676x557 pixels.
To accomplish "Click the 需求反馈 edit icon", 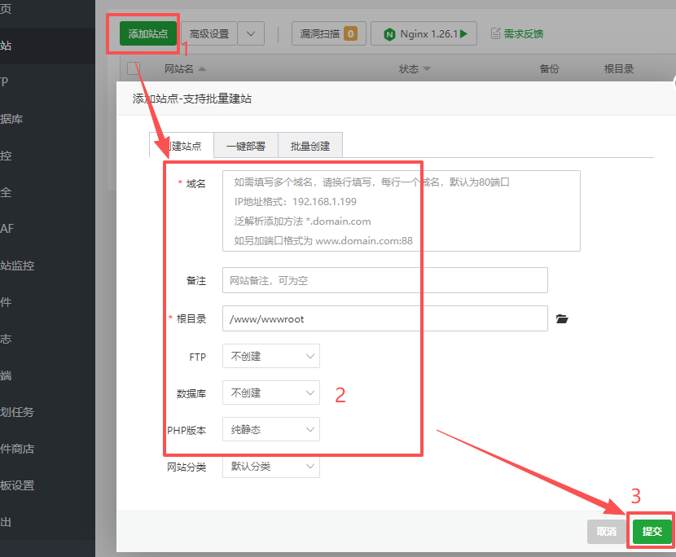I will tap(496, 33).
